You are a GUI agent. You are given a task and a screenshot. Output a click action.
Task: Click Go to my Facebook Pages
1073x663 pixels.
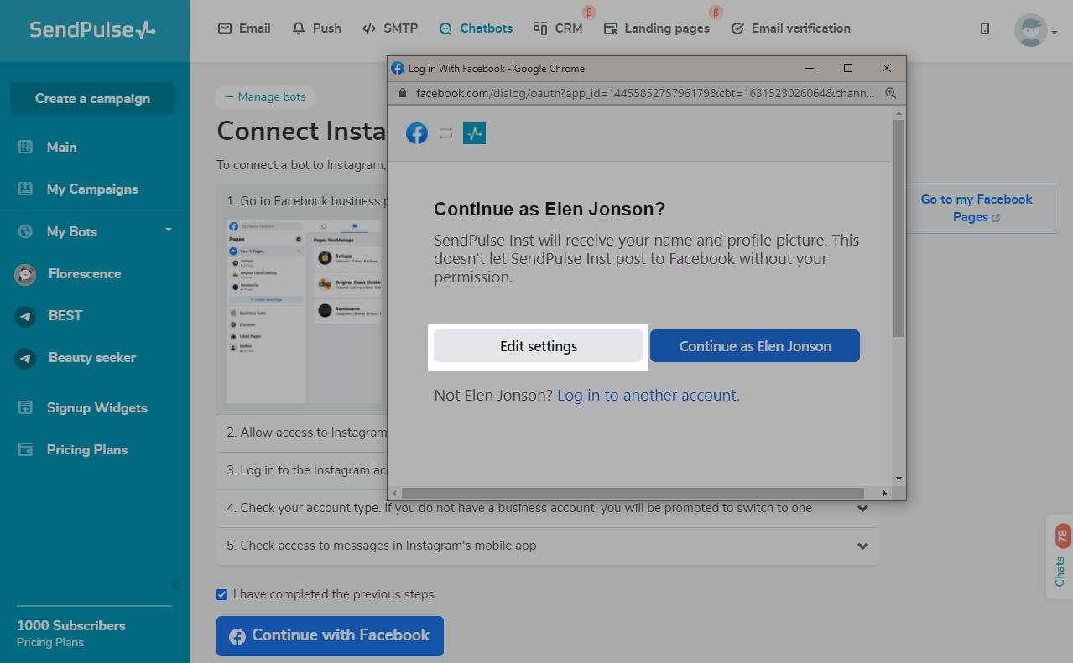[977, 208]
